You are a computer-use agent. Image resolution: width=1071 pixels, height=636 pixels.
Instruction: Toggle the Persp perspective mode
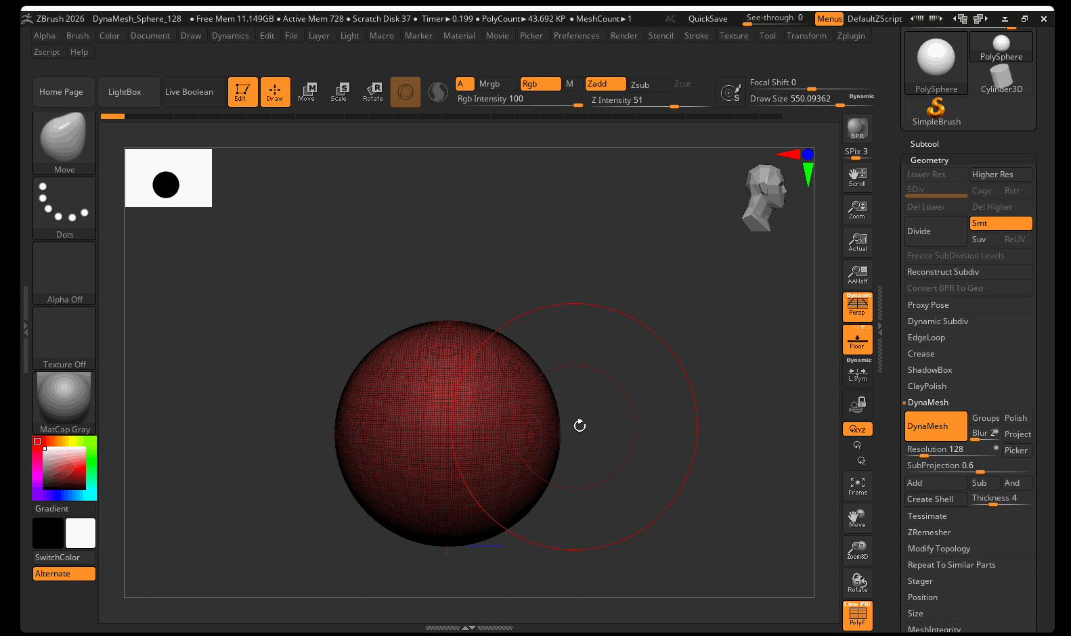coord(857,306)
